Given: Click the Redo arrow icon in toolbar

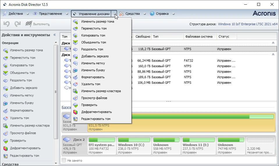Looking at the screenshot, I should point(17,24).
